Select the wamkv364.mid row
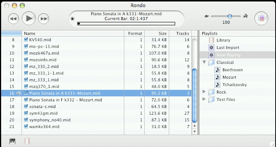276x147 pixels. click(96, 127)
